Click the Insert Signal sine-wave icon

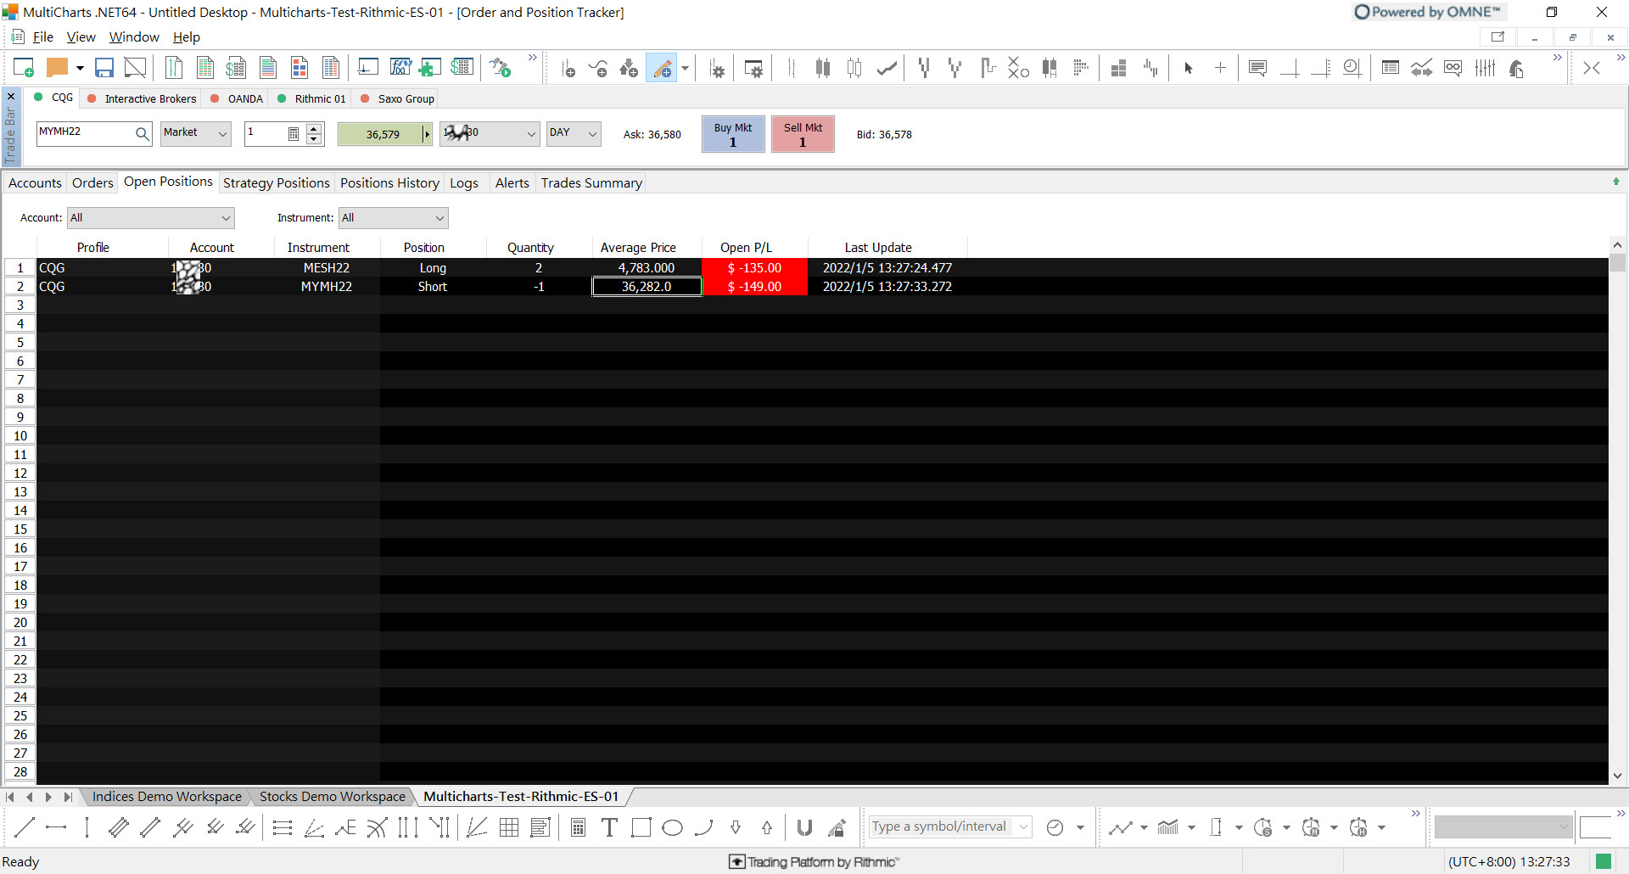[x=598, y=68]
